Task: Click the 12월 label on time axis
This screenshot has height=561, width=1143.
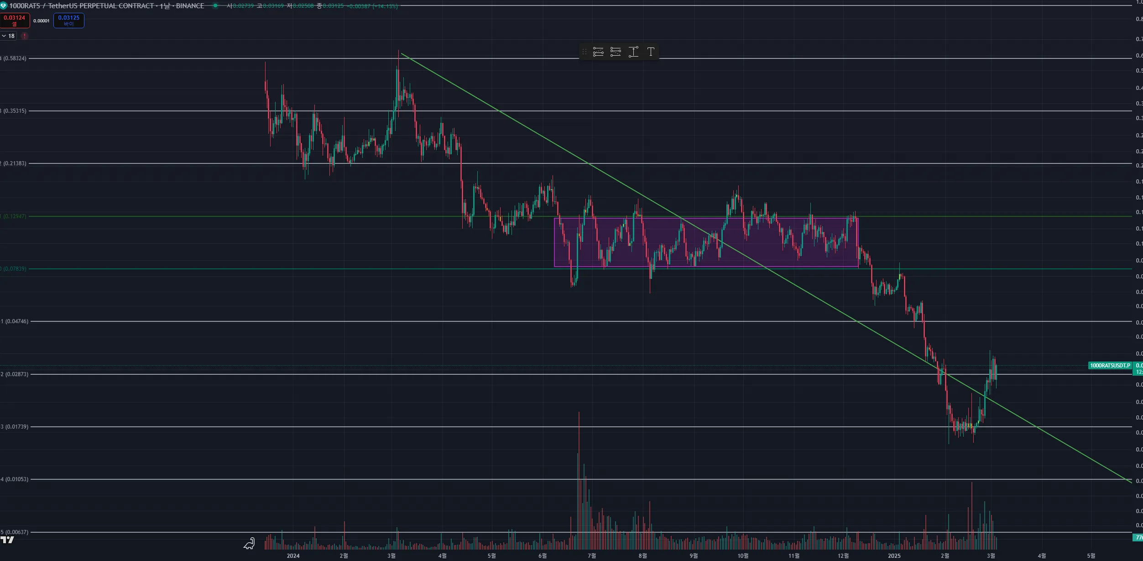Action: coord(843,556)
